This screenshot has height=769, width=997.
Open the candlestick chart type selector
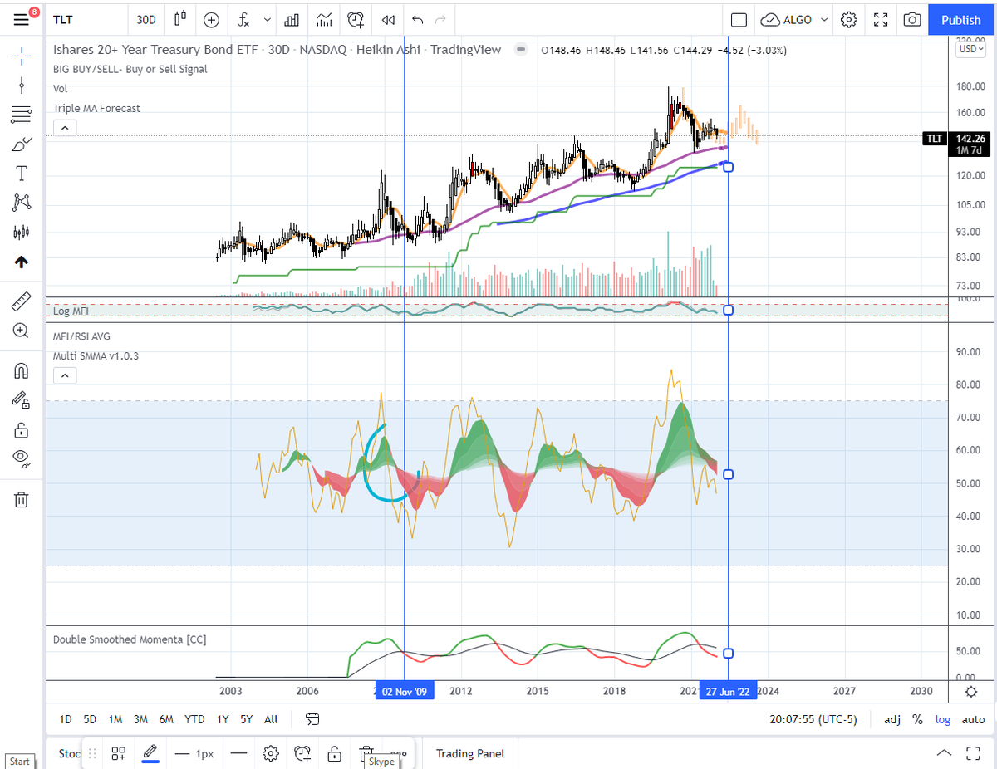pos(180,19)
